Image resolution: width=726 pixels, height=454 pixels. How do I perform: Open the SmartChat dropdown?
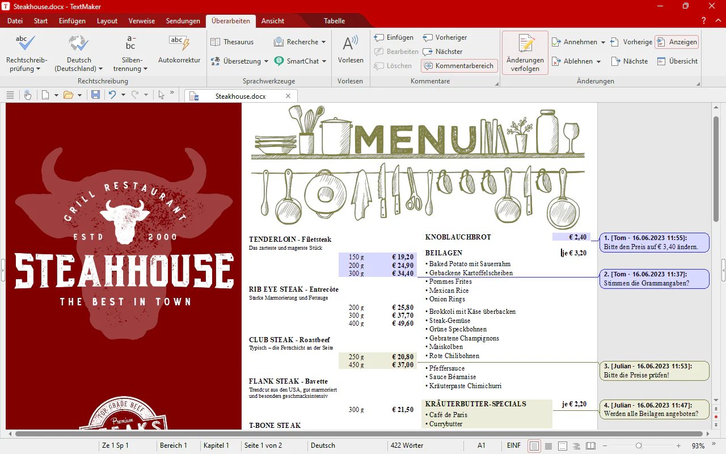[x=300, y=61]
